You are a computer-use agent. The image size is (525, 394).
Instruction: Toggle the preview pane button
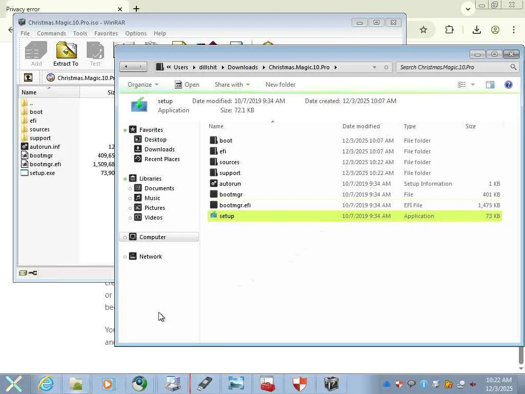pyautogui.click(x=490, y=85)
